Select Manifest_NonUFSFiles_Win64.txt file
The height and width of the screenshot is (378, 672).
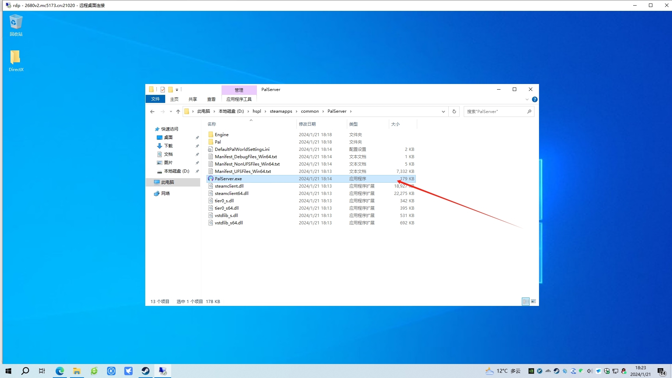tap(247, 164)
